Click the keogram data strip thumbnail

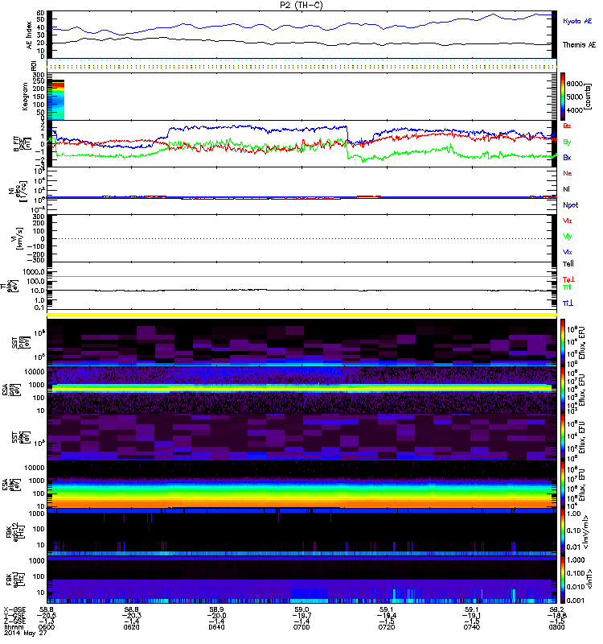coord(59,98)
